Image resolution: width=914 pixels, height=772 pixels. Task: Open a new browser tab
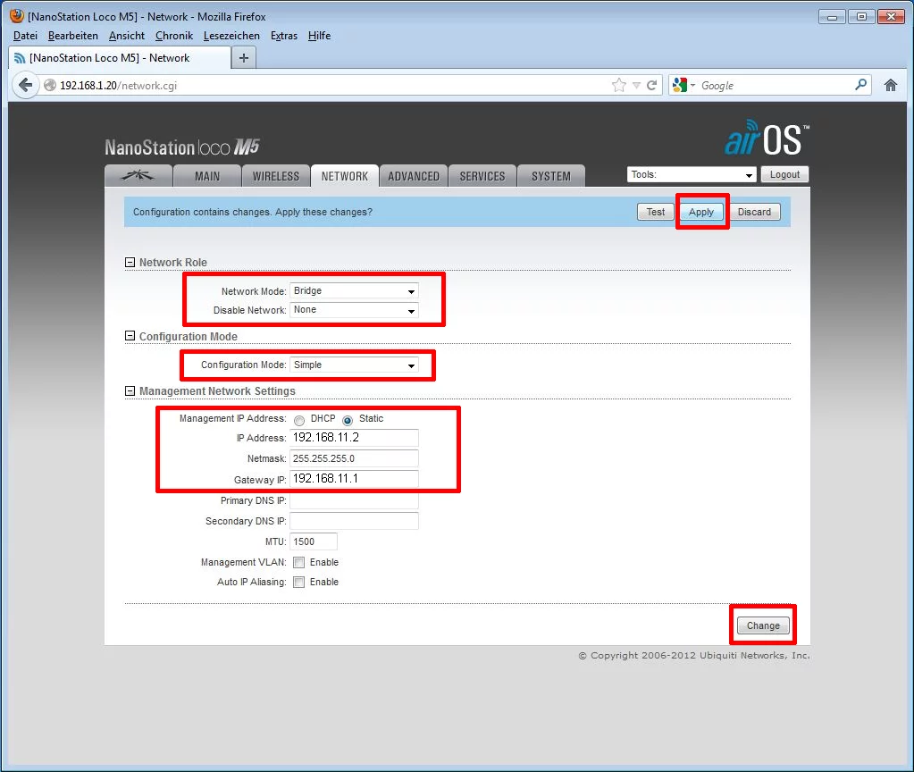[x=244, y=58]
